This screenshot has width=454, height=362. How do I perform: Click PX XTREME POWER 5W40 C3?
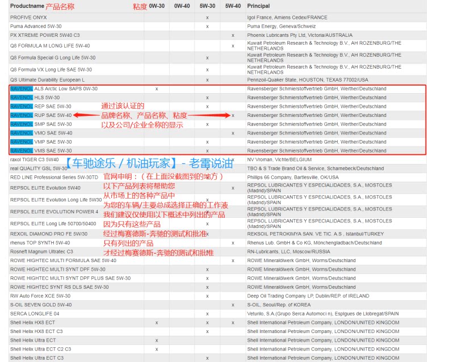pos(45,35)
